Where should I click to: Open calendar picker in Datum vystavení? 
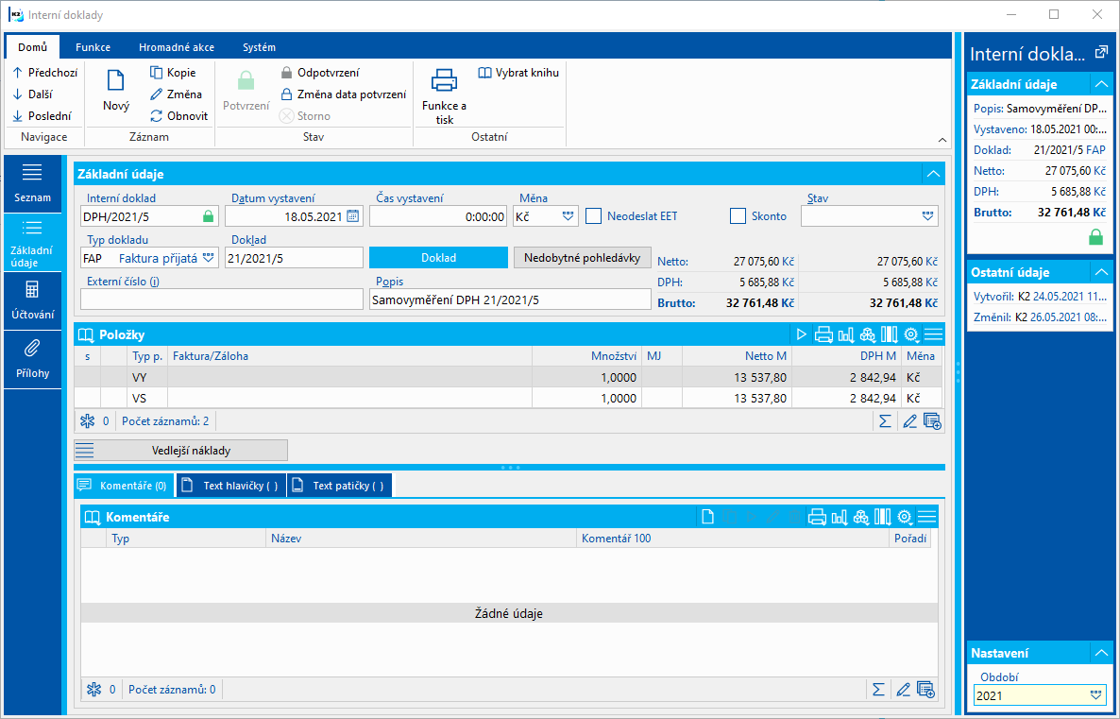353,216
